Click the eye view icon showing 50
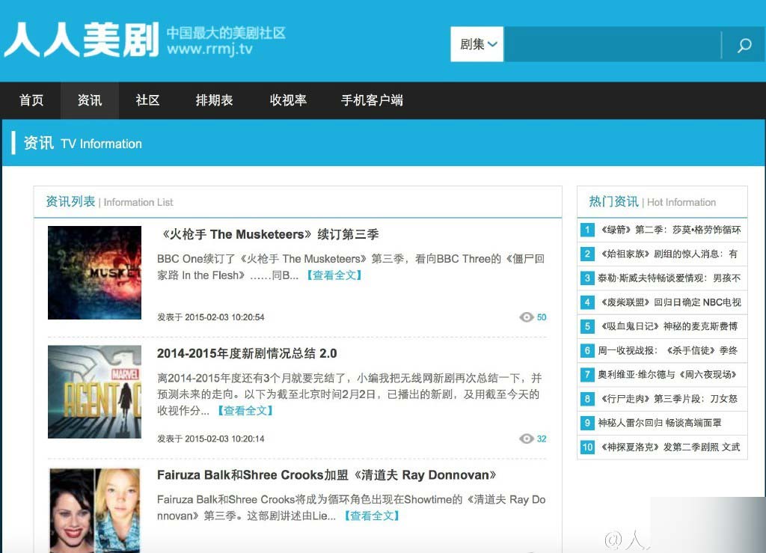The image size is (766, 553). coord(526,317)
